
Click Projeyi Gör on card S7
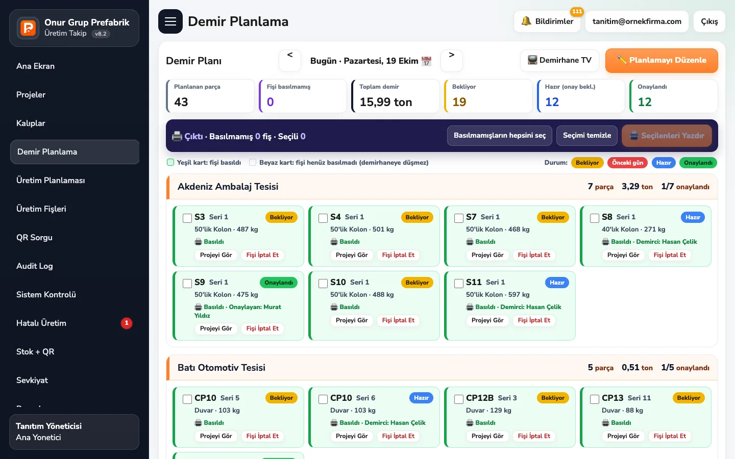(487, 255)
